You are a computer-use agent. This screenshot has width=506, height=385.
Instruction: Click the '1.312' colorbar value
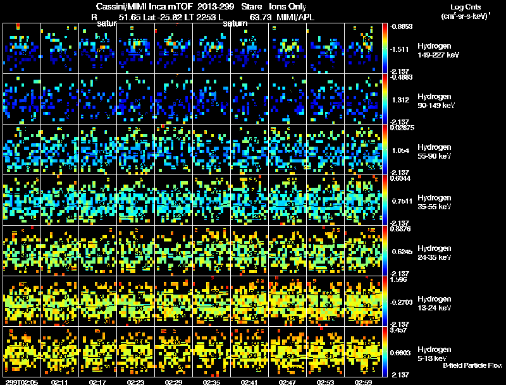click(400, 100)
